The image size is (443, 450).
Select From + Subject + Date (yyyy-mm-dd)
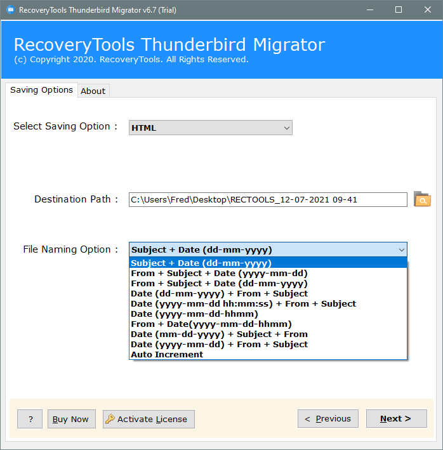268,273
